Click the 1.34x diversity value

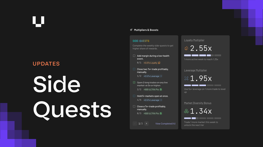tap(201, 111)
